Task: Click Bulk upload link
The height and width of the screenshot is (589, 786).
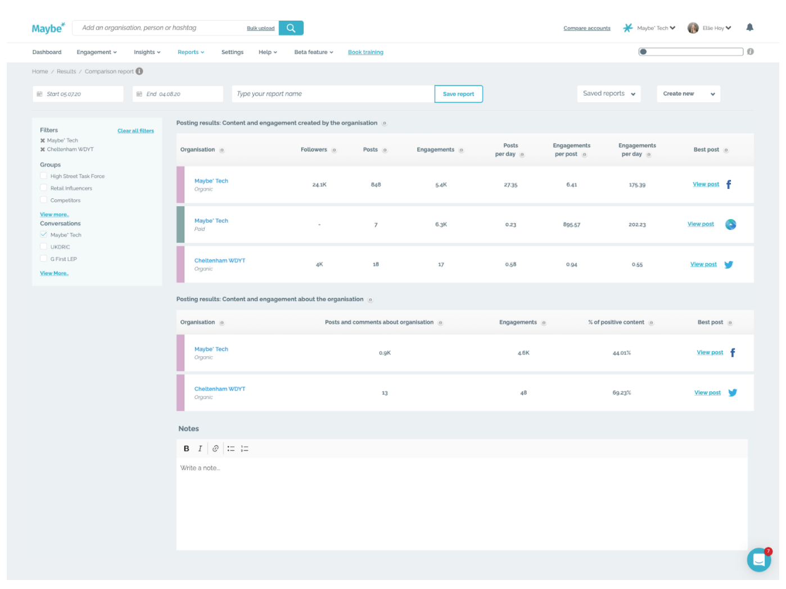Action: point(261,28)
